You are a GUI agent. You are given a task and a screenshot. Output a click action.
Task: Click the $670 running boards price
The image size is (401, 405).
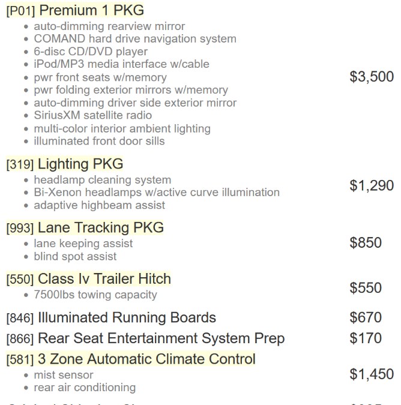pyautogui.click(x=366, y=317)
